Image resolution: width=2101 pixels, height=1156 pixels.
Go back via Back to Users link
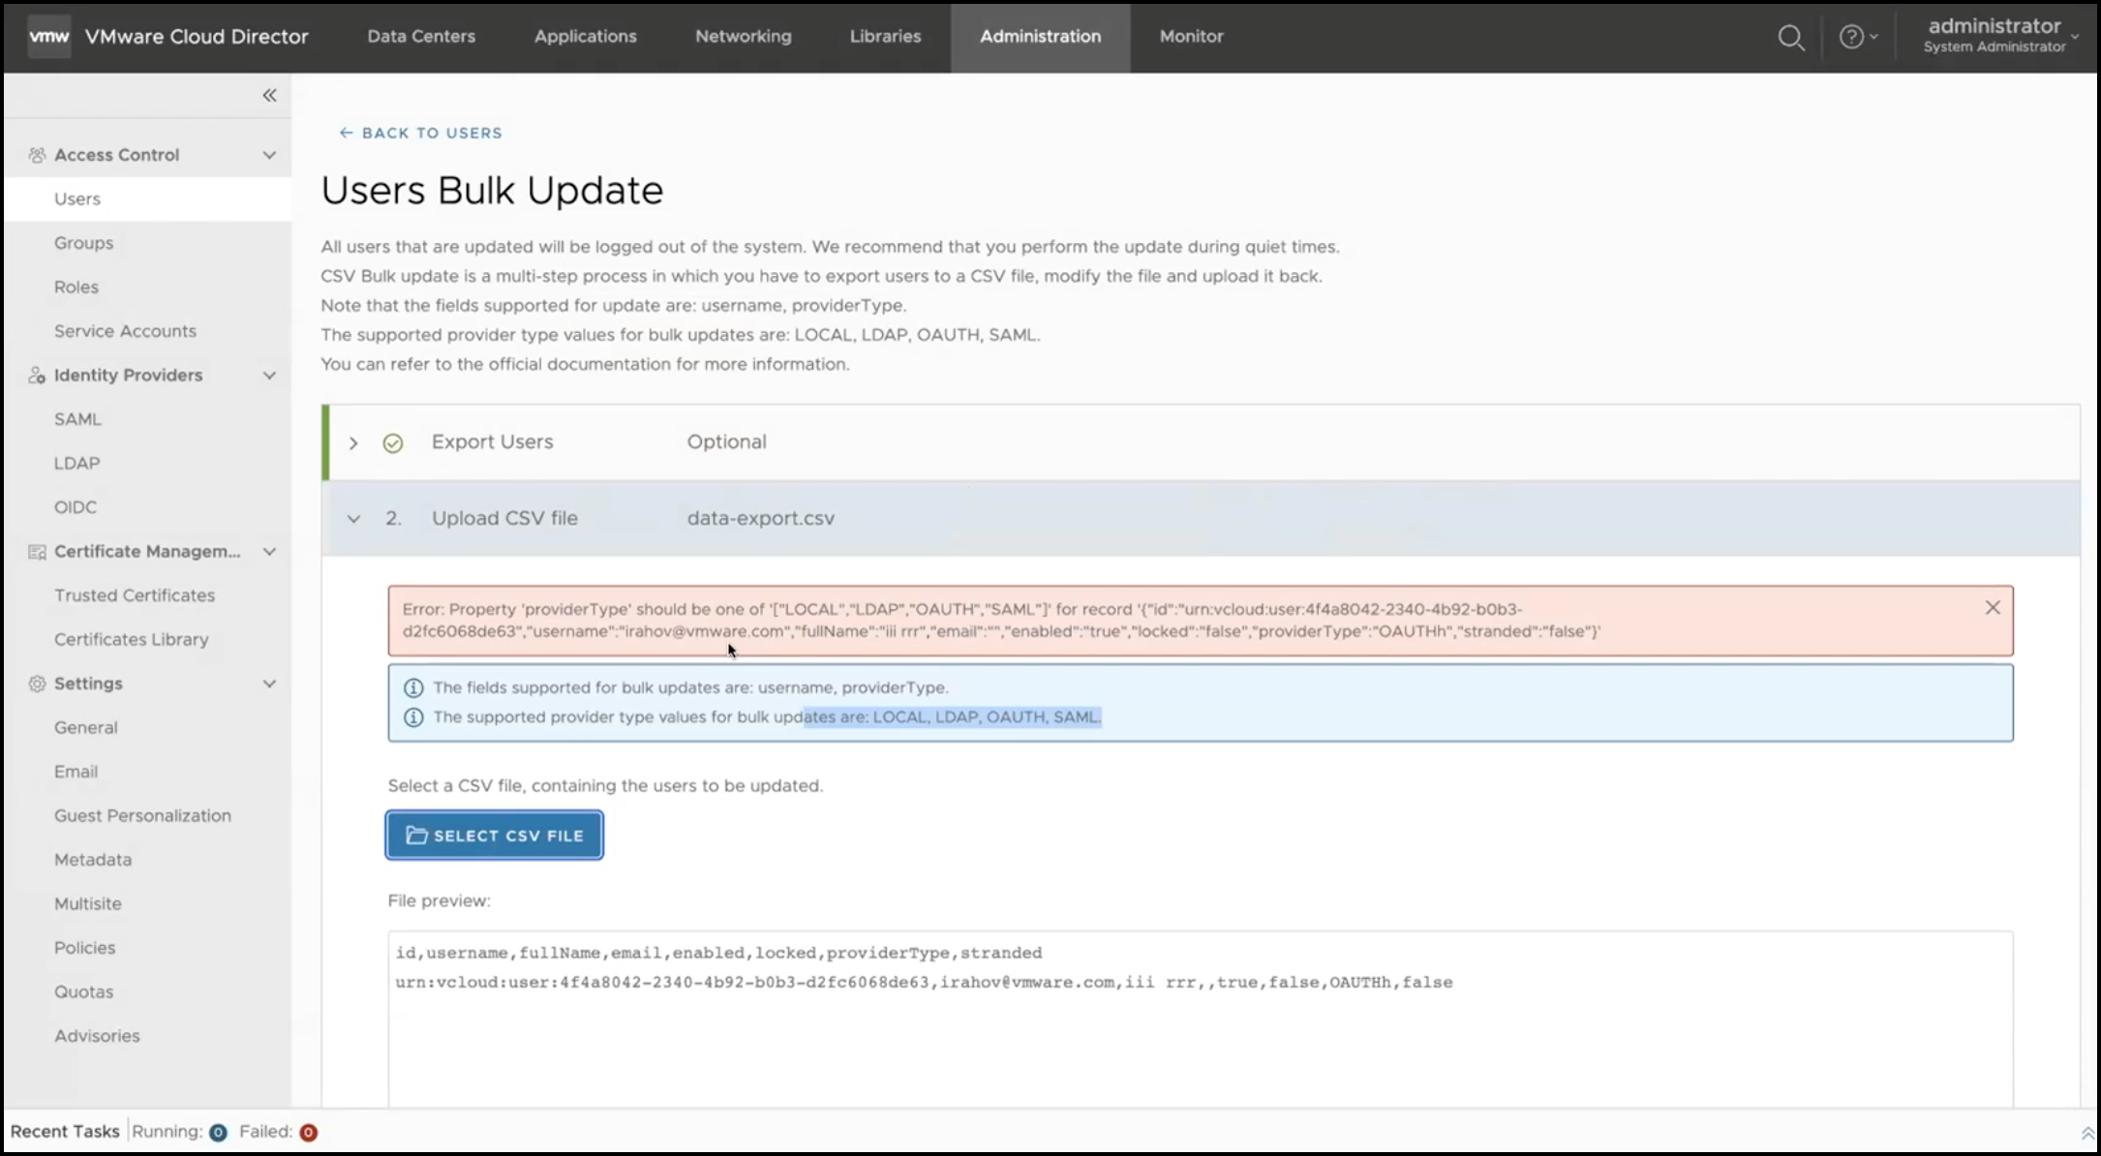(x=421, y=133)
